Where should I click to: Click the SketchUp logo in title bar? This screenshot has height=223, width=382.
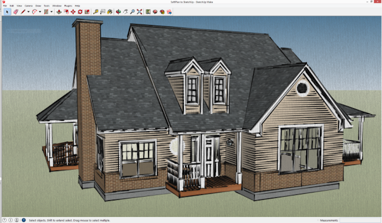[4, 2]
